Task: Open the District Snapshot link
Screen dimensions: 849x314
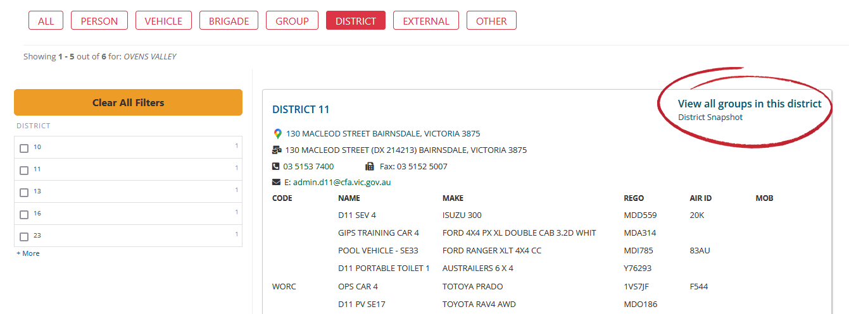Action: pyautogui.click(x=710, y=118)
